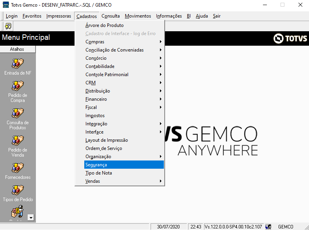Image resolution: width=309 pixels, height=230 pixels.
Task: Expand the Controle Patrimonial submenu
Action: coord(124,75)
